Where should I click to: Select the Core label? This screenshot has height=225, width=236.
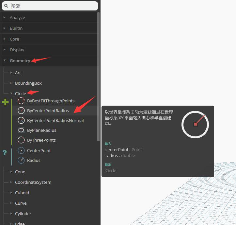(x=14, y=39)
